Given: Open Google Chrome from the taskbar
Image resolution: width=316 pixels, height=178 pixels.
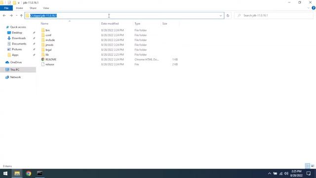Looking at the screenshot, I should (29, 174).
